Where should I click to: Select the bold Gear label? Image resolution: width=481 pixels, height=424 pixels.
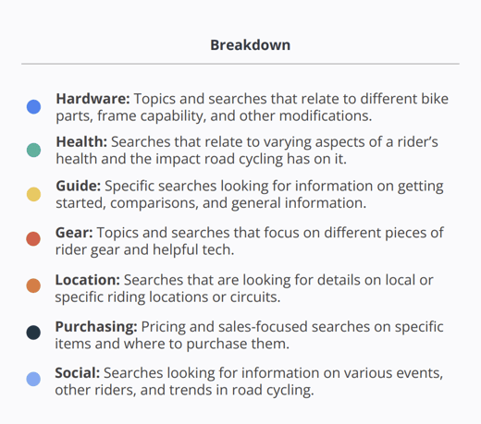(74, 233)
